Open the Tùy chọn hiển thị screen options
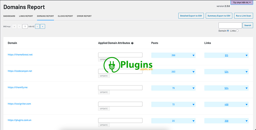Viewport: 256px width, 130px height. (242, 2)
